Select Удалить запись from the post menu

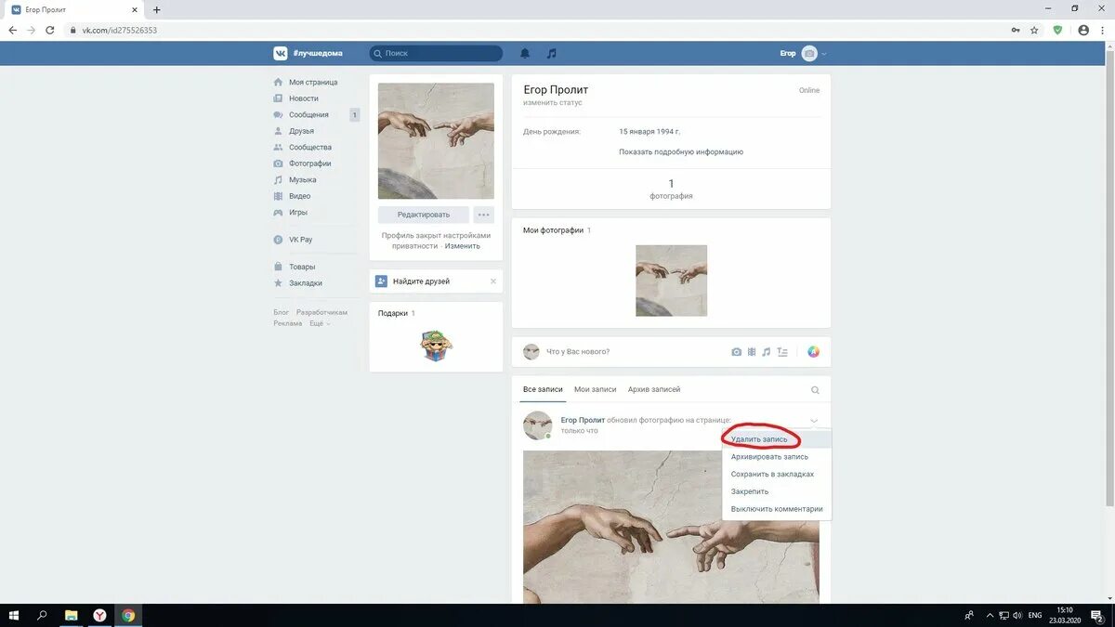759,439
